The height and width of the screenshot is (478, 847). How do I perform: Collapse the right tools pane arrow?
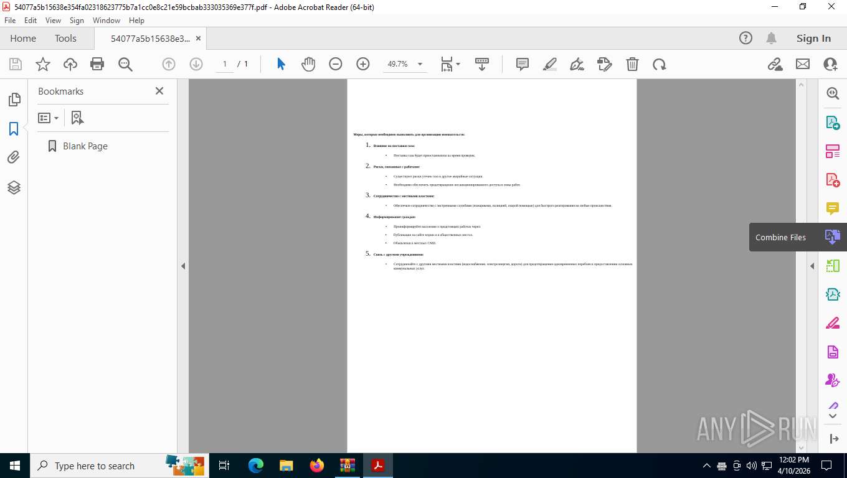pos(812,266)
